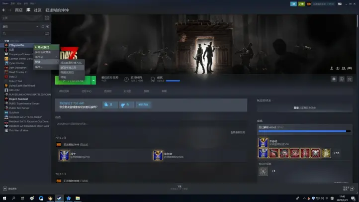
Task: Click small achievement progress bar under hero
Action: [x=173, y=81]
